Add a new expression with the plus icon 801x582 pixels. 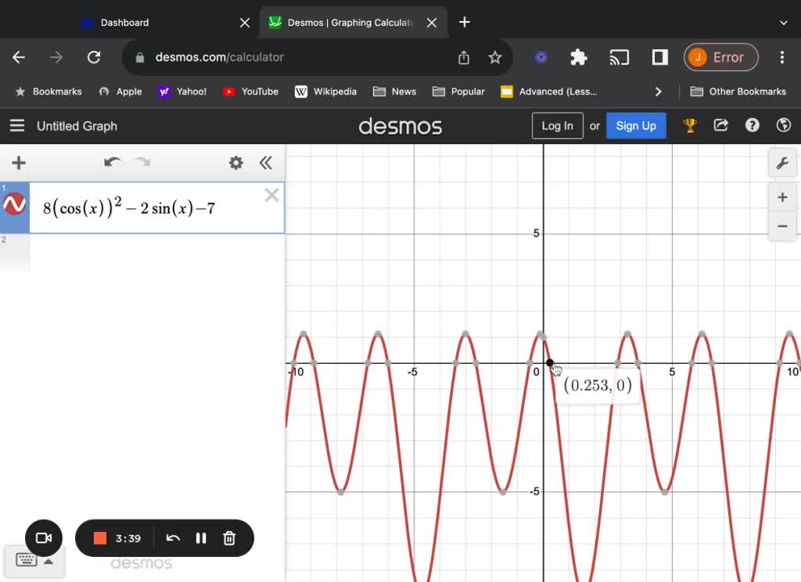pyautogui.click(x=18, y=163)
